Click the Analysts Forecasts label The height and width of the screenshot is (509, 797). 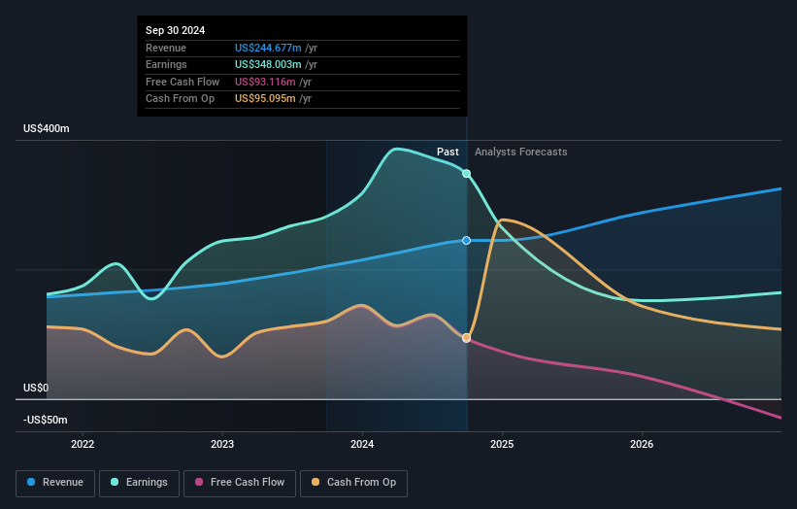[521, 152]
